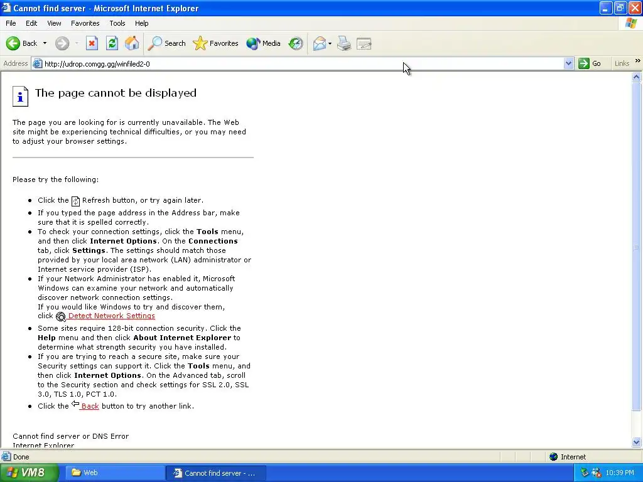Click inside the Address bar URL field

[303, 64]
